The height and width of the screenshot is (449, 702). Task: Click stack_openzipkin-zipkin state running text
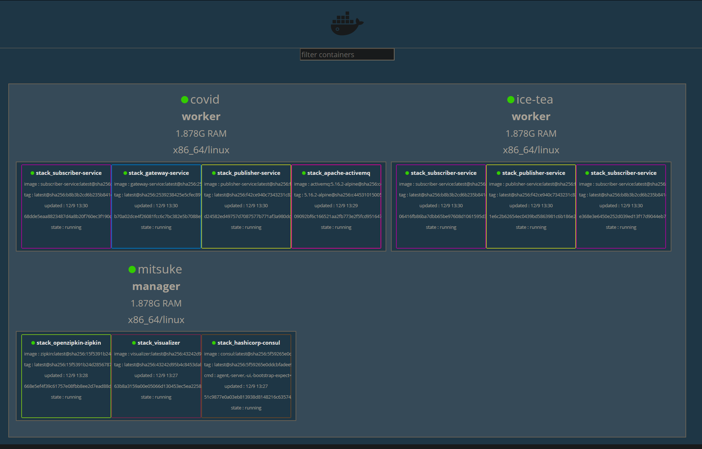click(66, 397)
